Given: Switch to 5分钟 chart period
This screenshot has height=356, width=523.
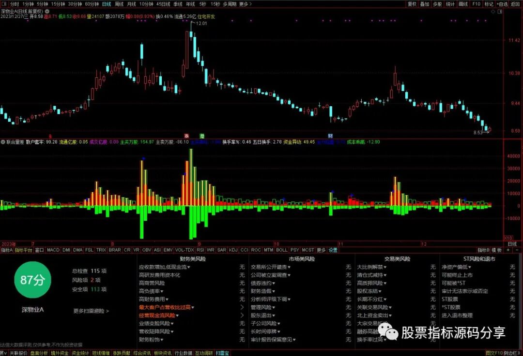Looking at the screenshot, I should tap(42, 4).
